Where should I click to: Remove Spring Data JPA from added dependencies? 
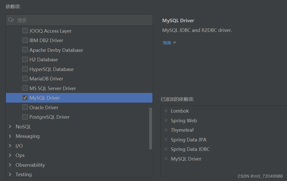click(167, 140)
